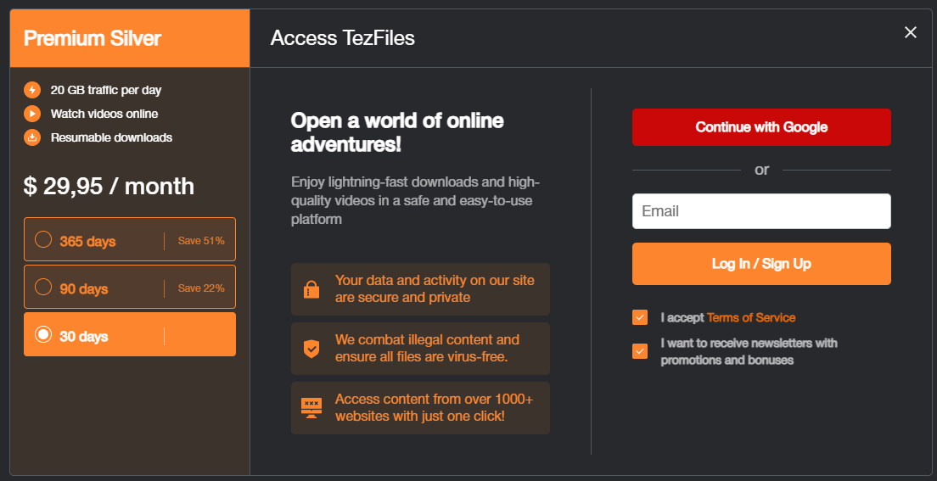Image resolution: width=937 pixels, height=481 pixels.
Task: Click the lightning-fast downloads description paragraph
Action: pos(415,200)
